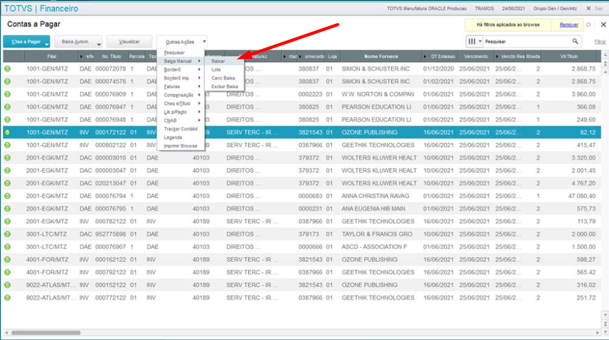Click green status dot for title 000172122
The height and width of the screenshot is (340, 609).
point(7,133)
